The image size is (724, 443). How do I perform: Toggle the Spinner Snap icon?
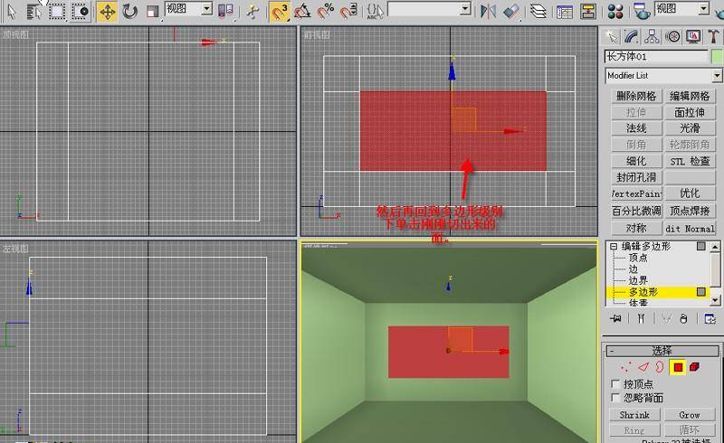coord(348,12)
